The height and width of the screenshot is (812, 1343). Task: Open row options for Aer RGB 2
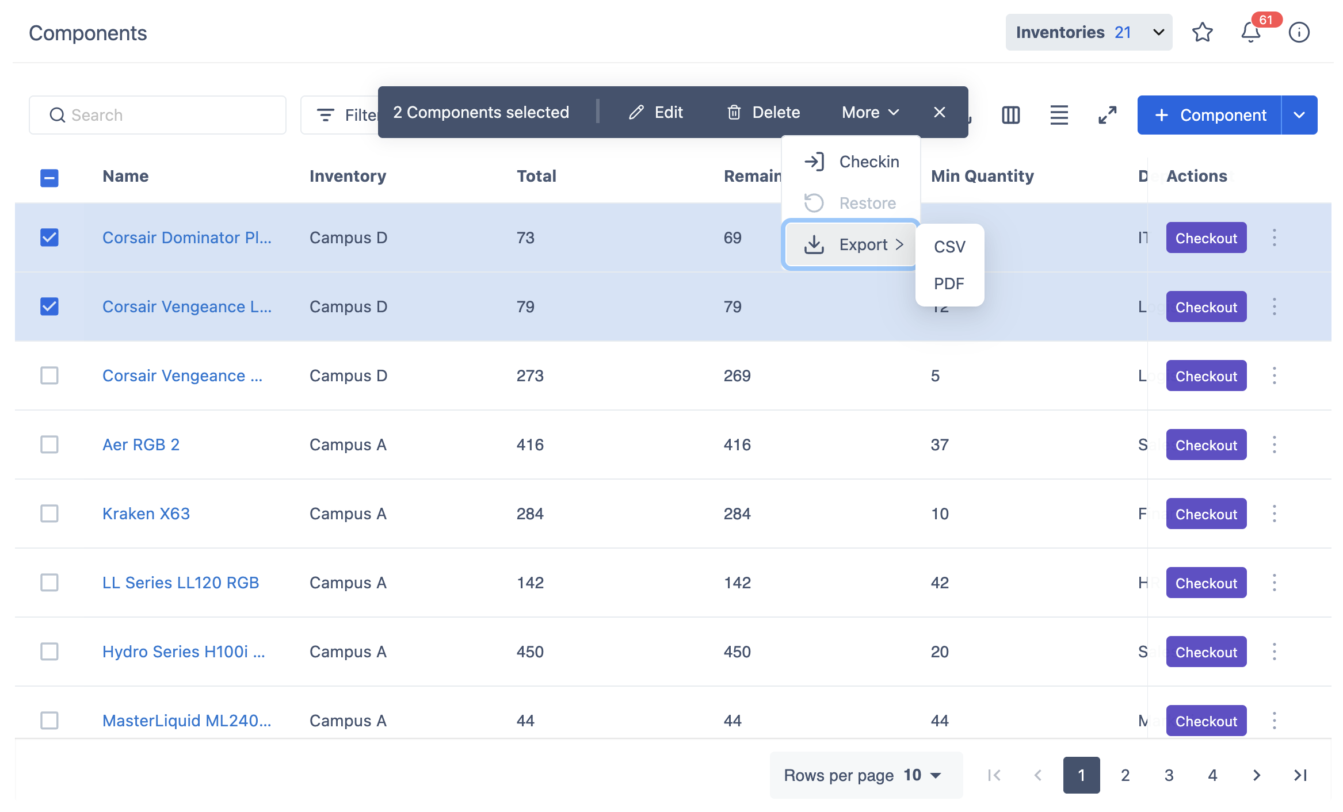pyautogui.click(x=1274, y=445)
